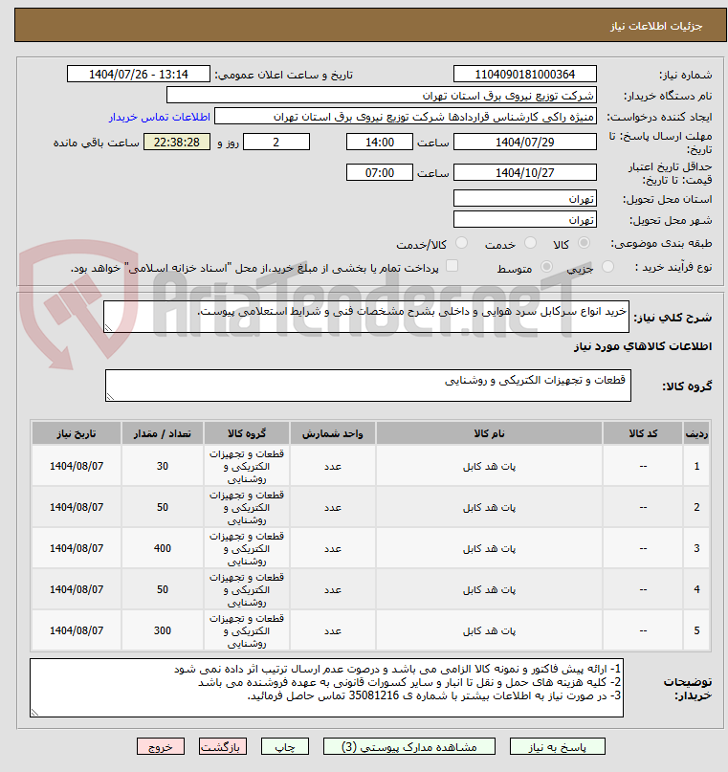
Task: Click quantity 50 in row 2
Action: point(163,507)
